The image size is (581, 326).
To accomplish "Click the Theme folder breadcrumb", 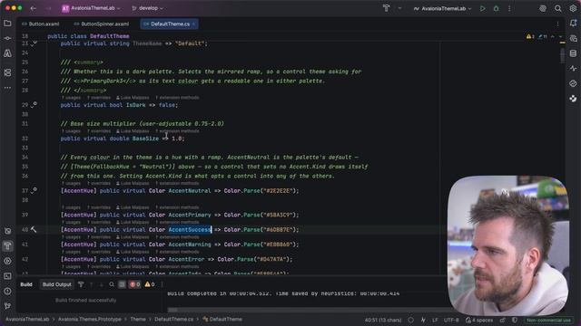I will coord(138,320).
